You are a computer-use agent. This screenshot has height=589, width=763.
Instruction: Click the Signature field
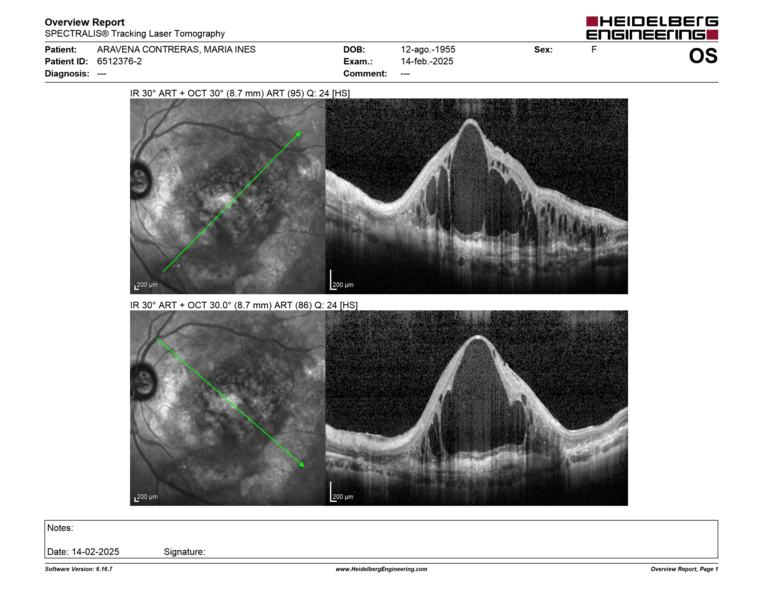184,552
